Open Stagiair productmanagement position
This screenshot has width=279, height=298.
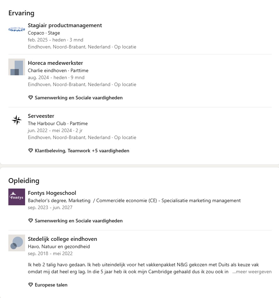[x=65, y=25]
